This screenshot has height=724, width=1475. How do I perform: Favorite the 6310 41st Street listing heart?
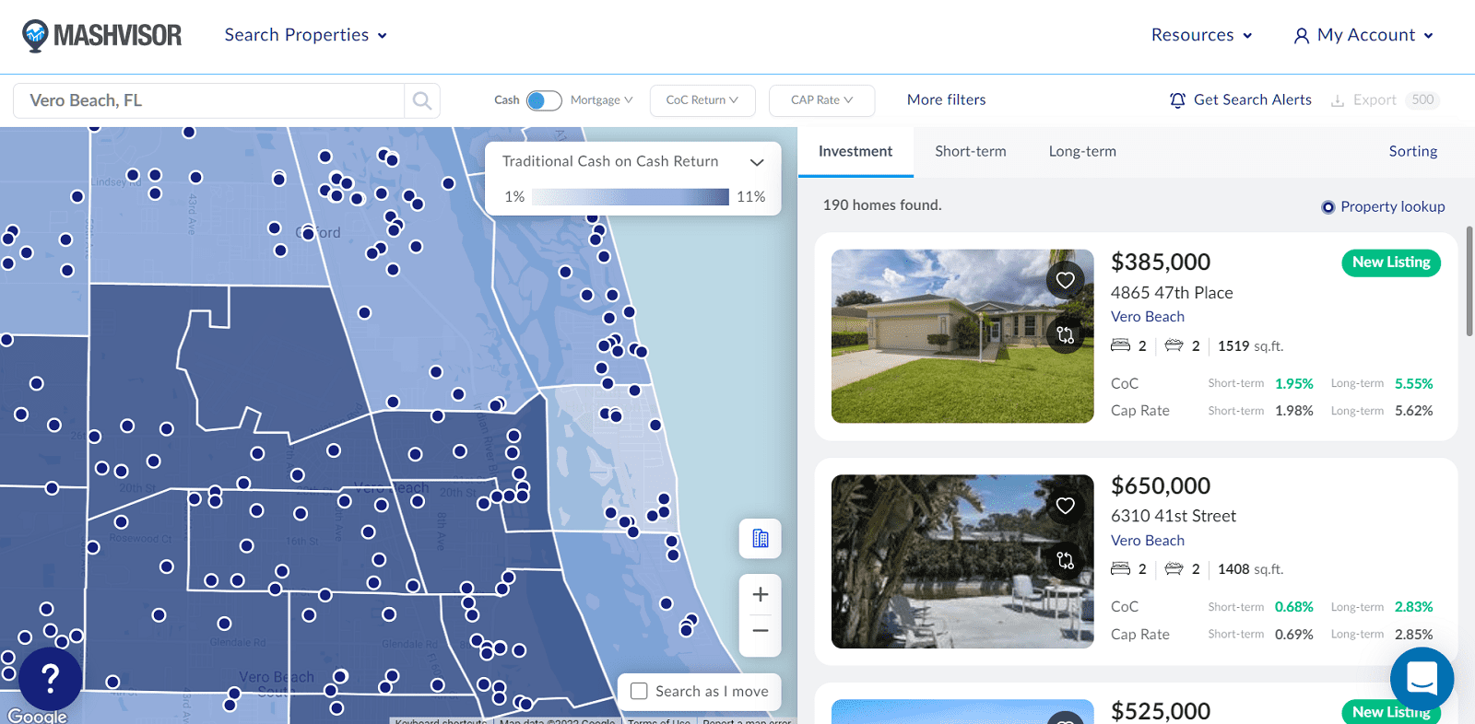click(1066, 506)
